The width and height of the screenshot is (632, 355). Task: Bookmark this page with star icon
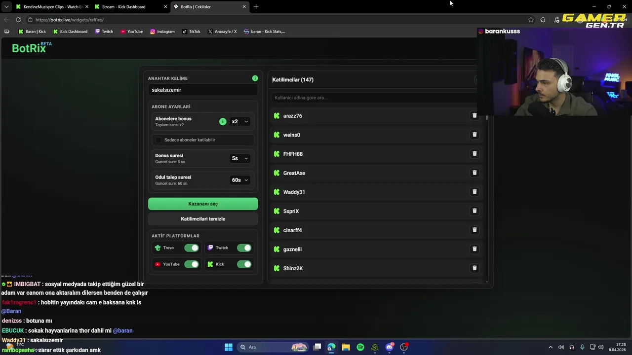531,20
